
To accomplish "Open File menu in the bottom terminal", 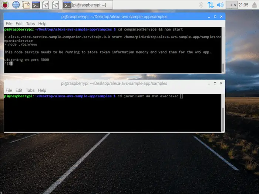I will pyautogui.click(x=9, y=90).
